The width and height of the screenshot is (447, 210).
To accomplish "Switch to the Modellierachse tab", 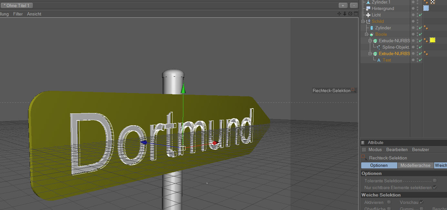I will point(415,165).
